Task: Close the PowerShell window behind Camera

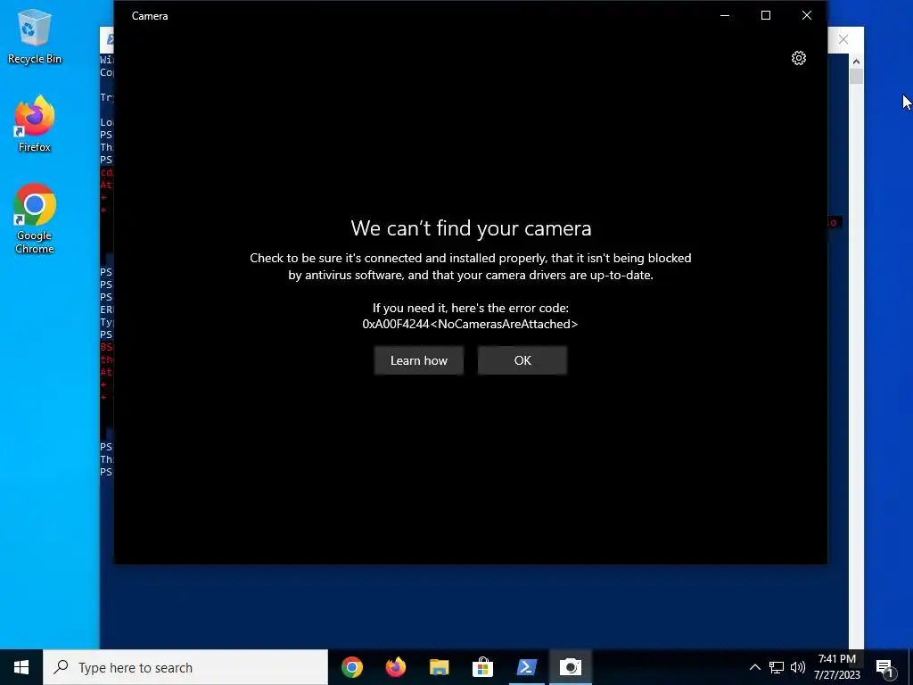Action: tap(843, 39)
